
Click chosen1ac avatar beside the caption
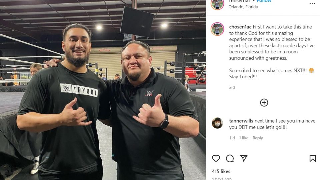(x=217, y=29)
